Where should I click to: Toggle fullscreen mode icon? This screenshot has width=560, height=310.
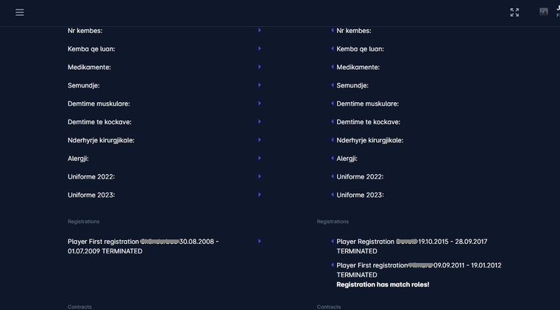coord(514,12)
